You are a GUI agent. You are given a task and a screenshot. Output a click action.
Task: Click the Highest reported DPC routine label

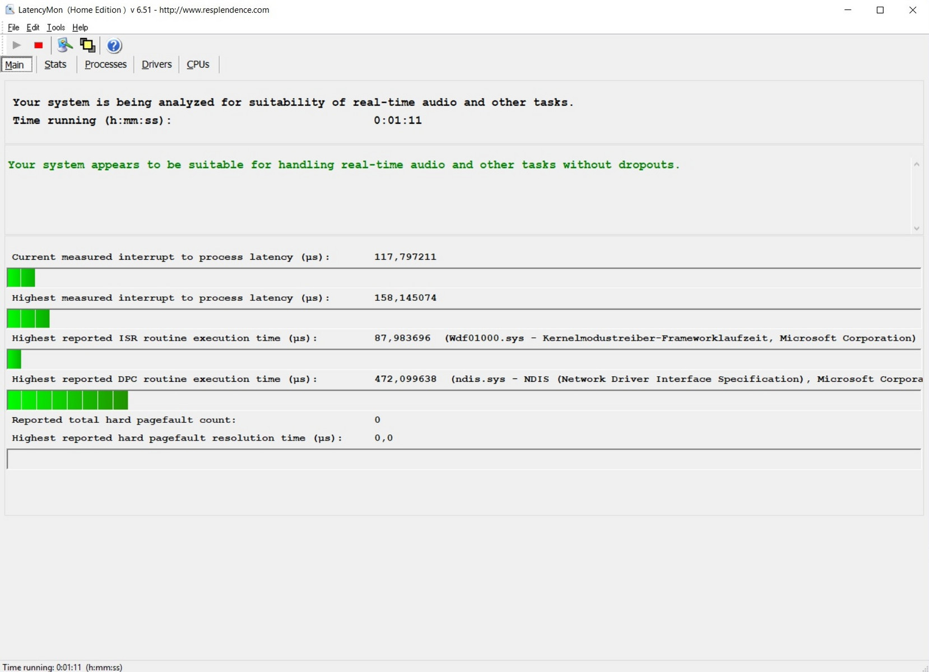[x=165, y=379]
